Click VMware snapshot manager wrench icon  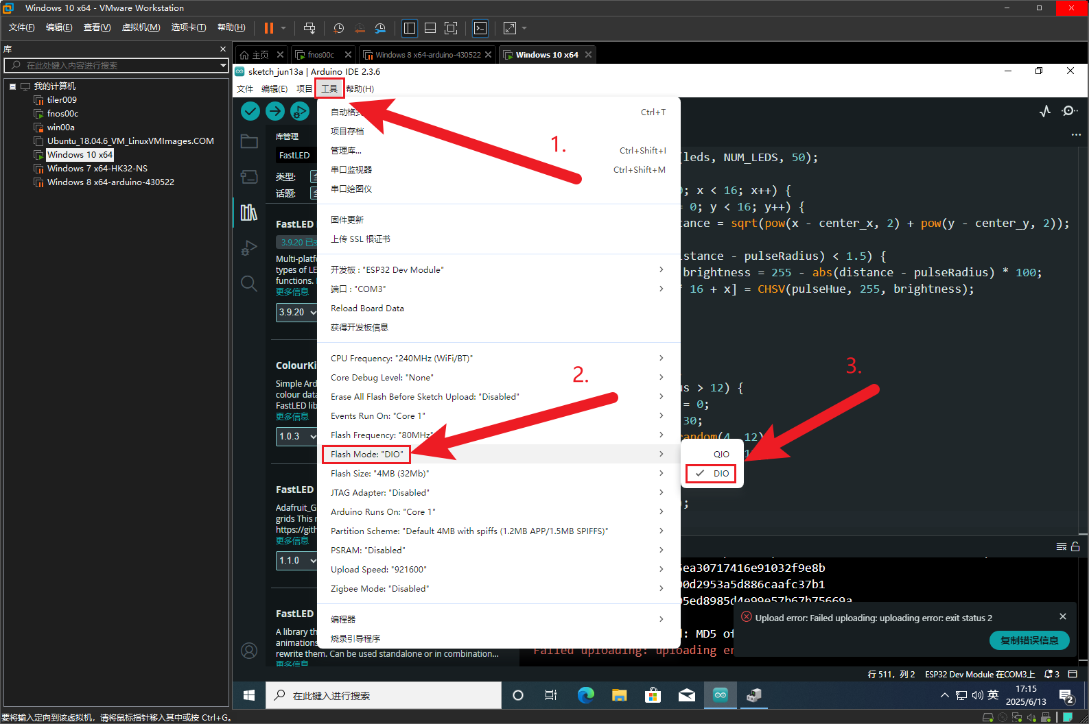[x=380, y=28]
